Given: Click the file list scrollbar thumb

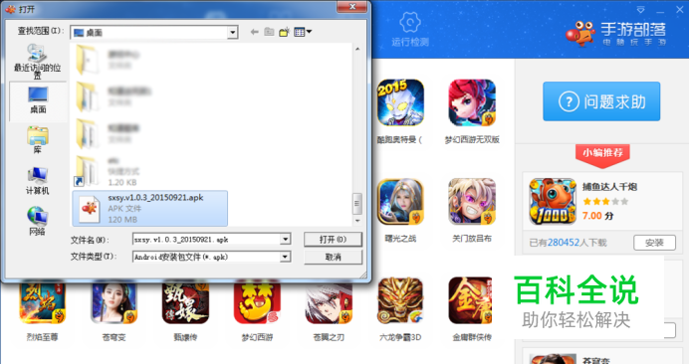Looking at the screenshot, I should pyautogui.click(x=357, y=203).
